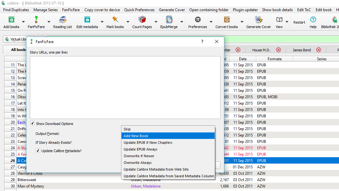Expand the Mark books dropdown arrow

click(128, 22)
